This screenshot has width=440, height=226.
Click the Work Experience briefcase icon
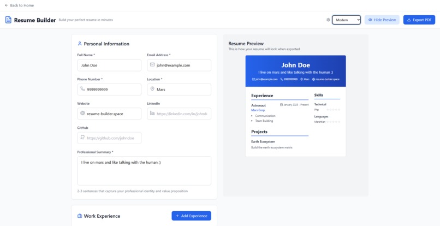coord(80,216)
